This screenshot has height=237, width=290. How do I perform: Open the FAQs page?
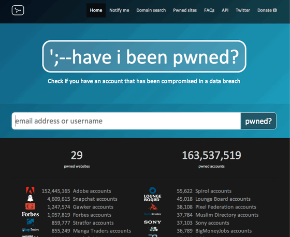tap(209, 10)
